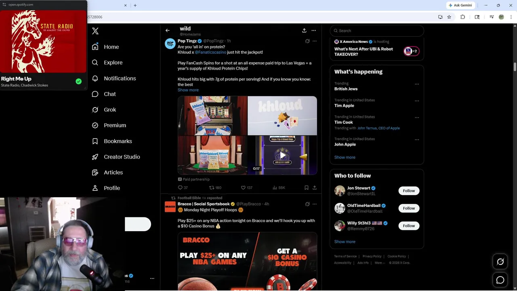Image resolution: width=517 pixels, height=291 pixels.
Task: Click Grok icon on Pop Tingz post
Action: click(307, 41)
